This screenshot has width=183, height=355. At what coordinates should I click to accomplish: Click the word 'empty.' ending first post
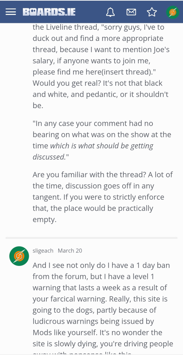pyautogui.click(x=44, y=220)
